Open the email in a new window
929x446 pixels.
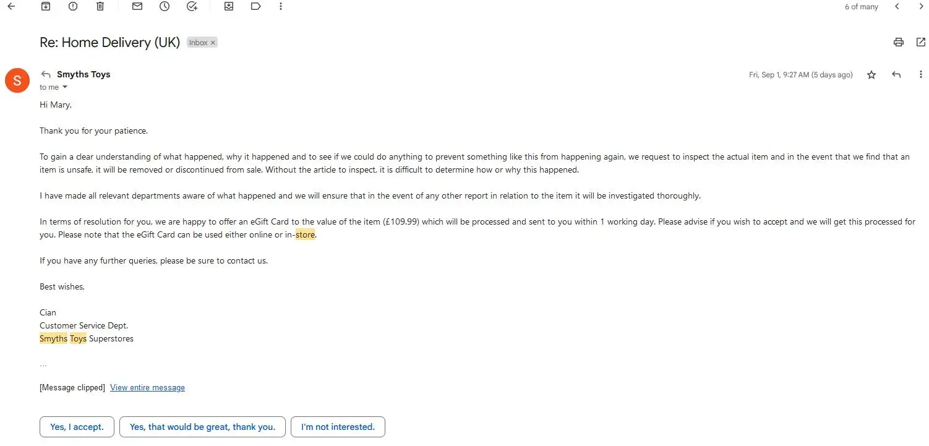click(921, 42)
